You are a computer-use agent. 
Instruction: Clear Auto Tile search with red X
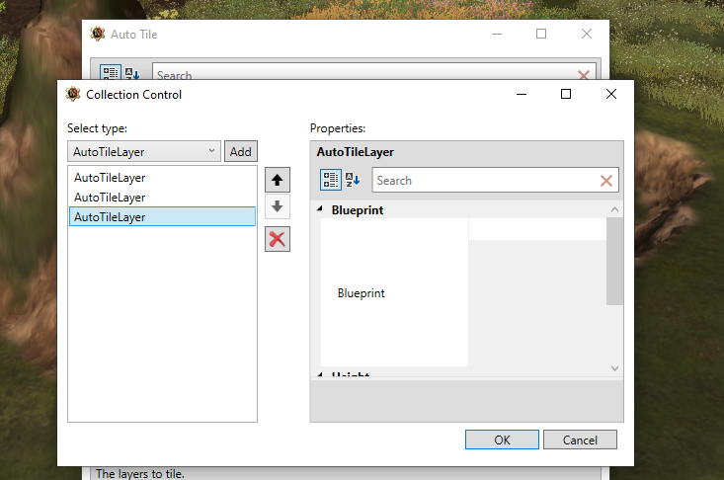[x=584, y=75]
